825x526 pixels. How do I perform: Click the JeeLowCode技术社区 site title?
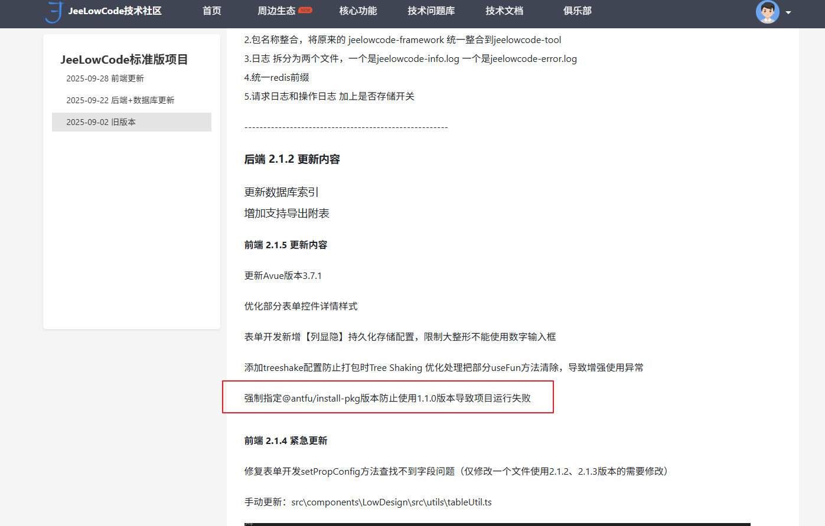(115, 11)
